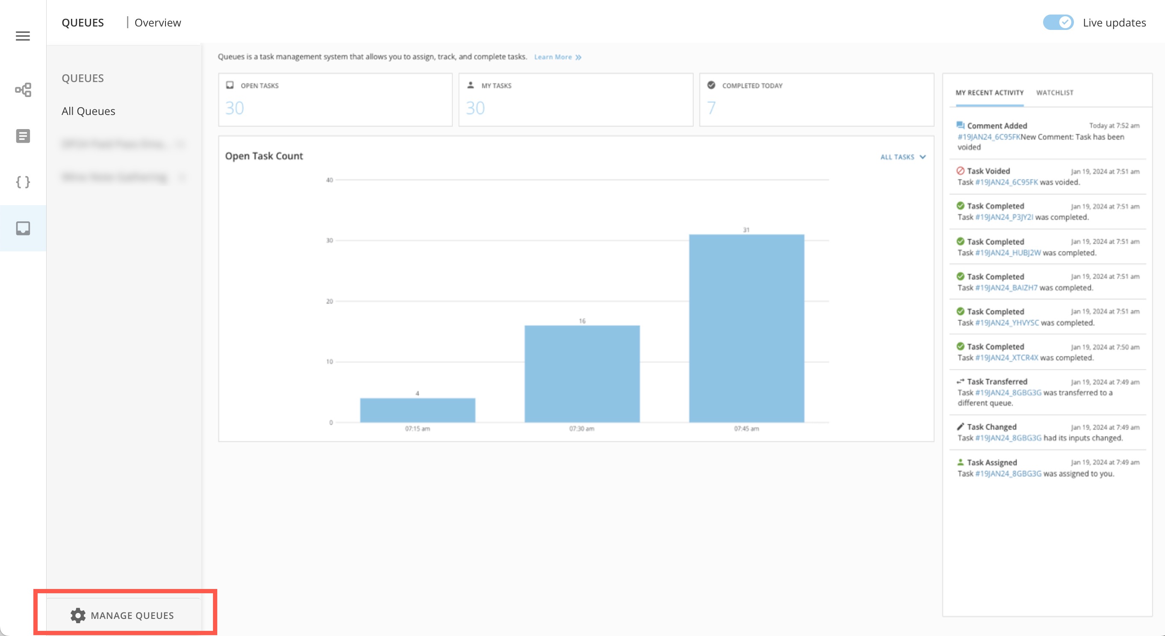Toggle the Live updates switch

pyautogui.click(x=1057, y=23)
